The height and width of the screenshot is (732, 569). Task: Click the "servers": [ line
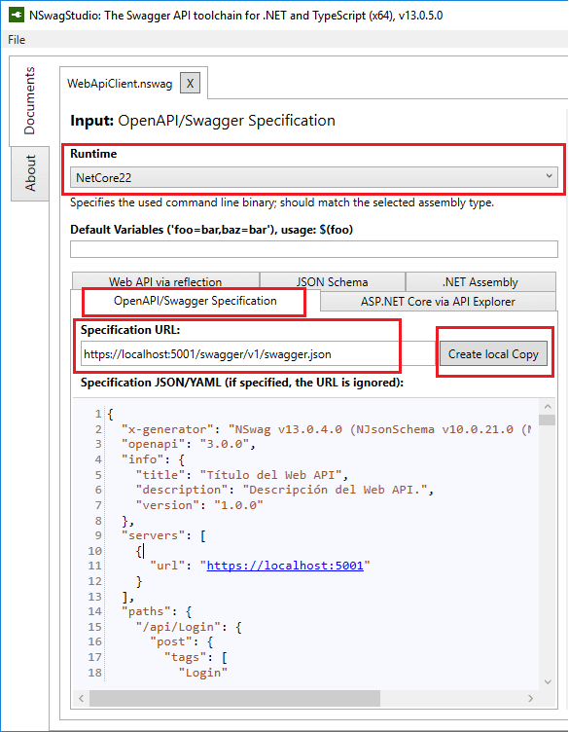tap(163, 535)
